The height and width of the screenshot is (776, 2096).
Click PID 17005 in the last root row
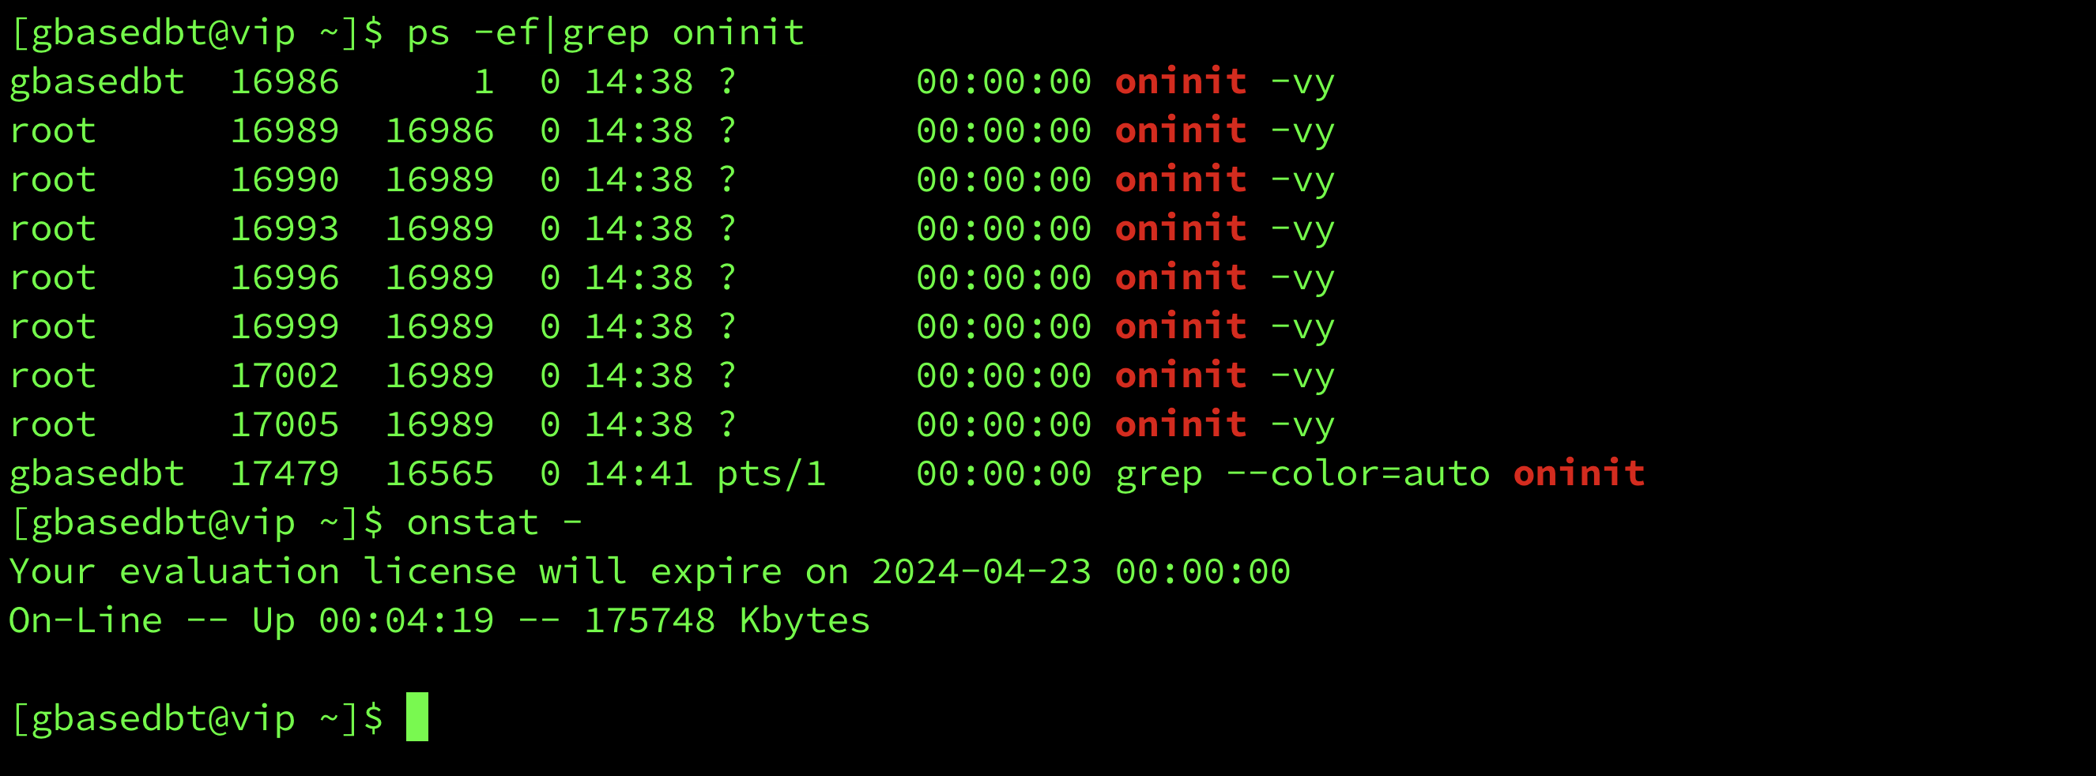click(285, 424)
